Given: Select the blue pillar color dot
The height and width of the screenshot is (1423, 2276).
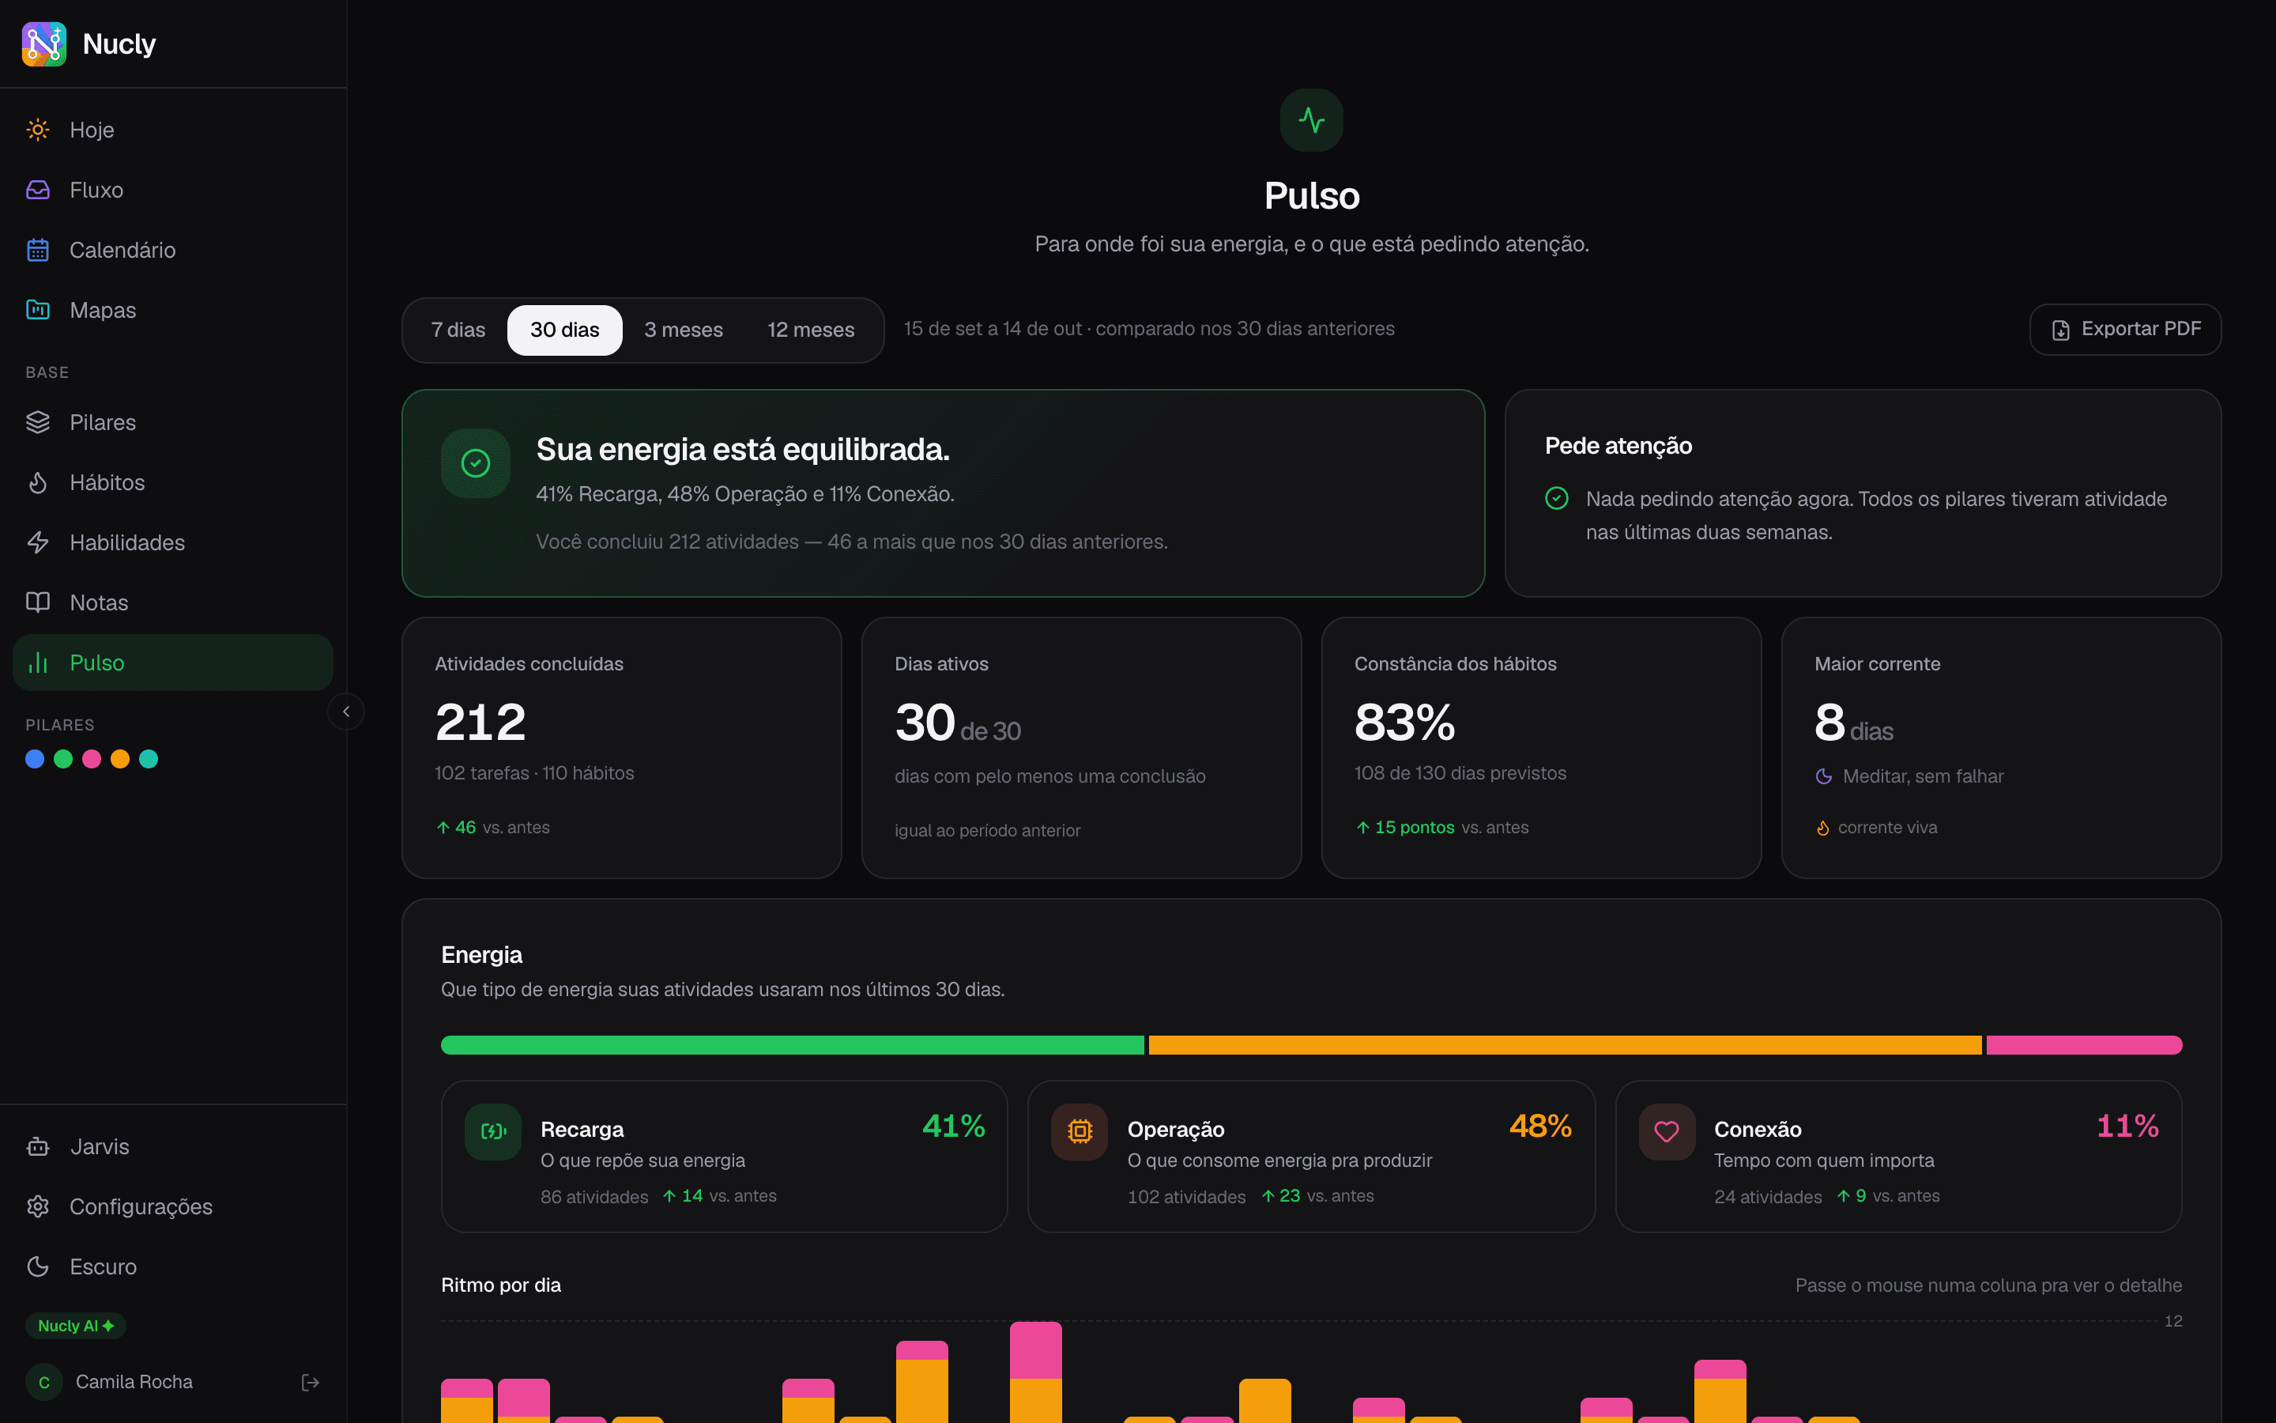Looking at the screenshot, I should [x=35, y=759].
